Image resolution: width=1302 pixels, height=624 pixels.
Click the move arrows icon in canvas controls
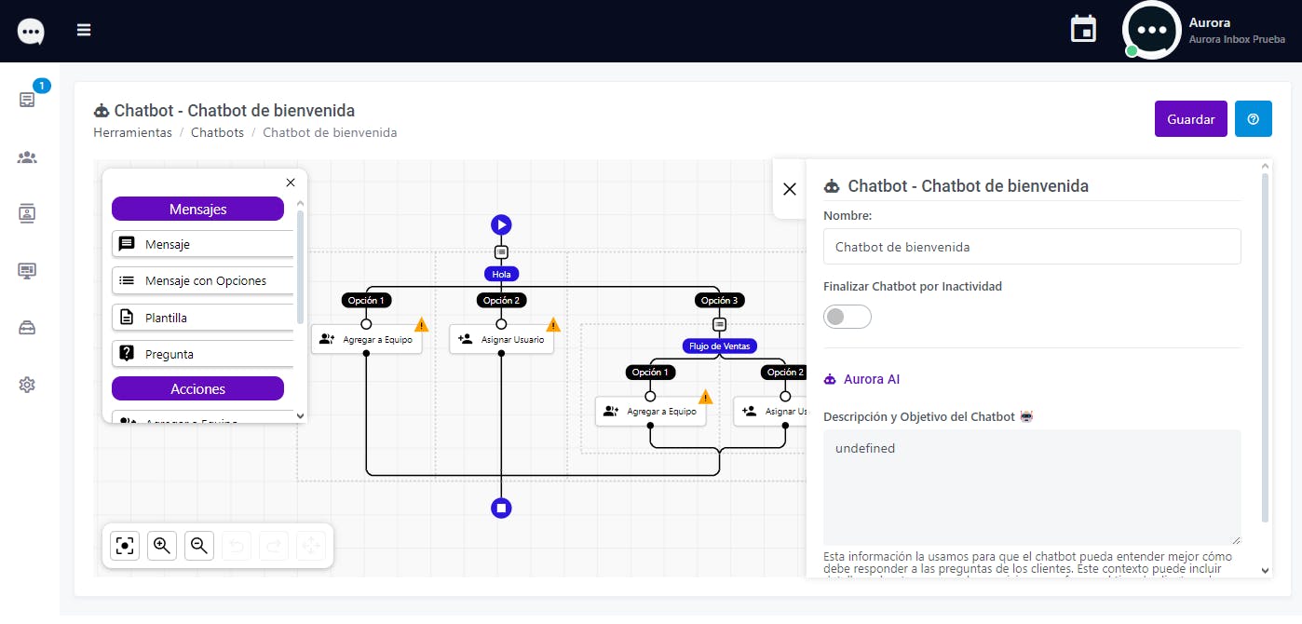click(311, 546)
